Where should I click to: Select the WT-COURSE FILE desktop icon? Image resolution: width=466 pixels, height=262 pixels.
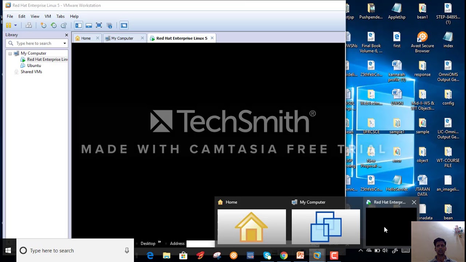tap(448, 157)
